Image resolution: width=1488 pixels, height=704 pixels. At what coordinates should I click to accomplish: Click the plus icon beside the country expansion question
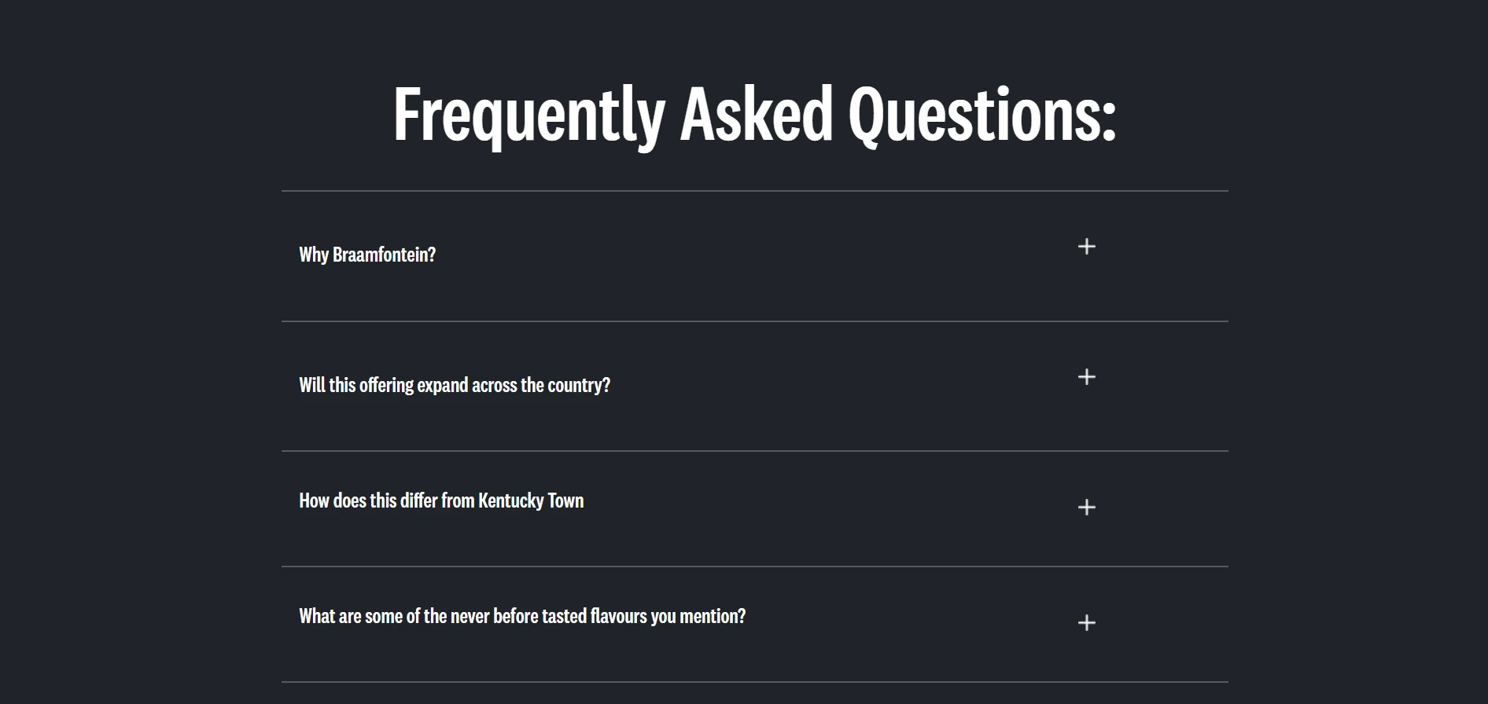tap(1086, 377)
